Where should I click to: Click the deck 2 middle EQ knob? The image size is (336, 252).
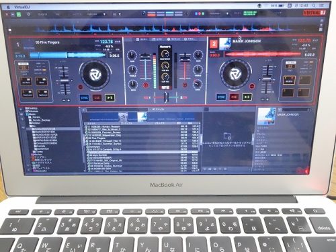point(198,69)
